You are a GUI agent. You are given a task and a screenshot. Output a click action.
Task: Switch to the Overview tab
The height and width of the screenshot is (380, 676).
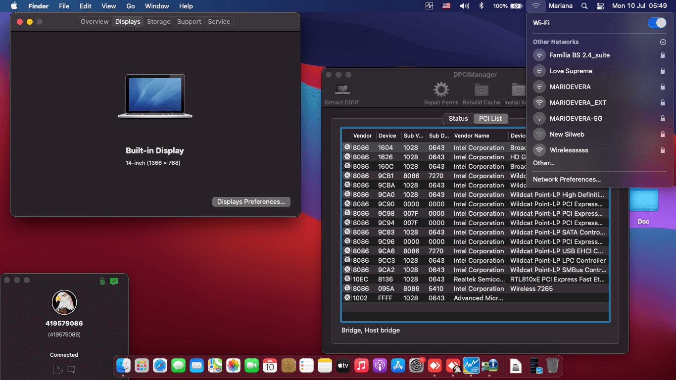[95, 22]
